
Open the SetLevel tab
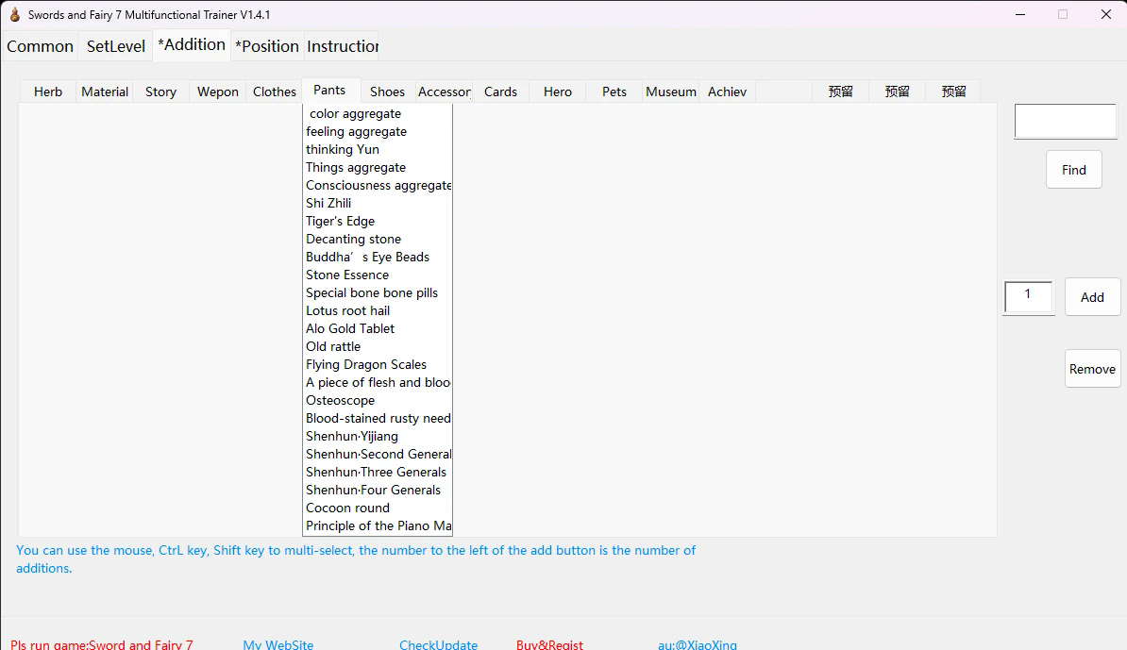point(116,46)
